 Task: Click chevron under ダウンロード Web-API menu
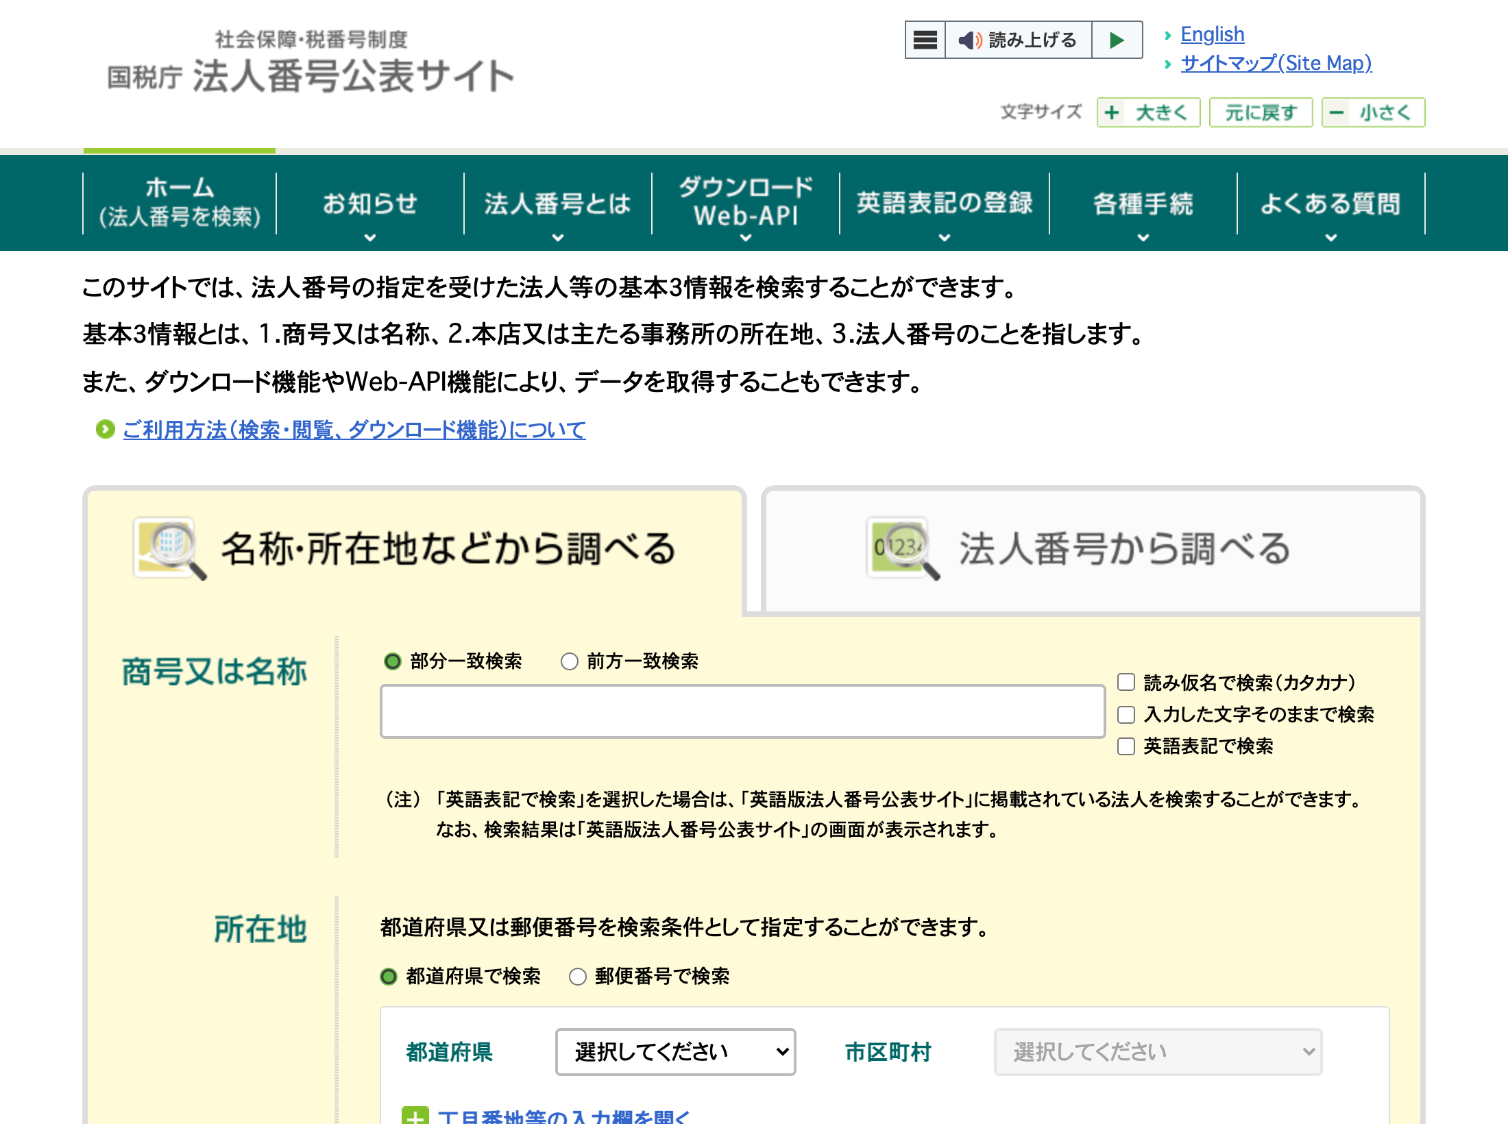[746, 238]
